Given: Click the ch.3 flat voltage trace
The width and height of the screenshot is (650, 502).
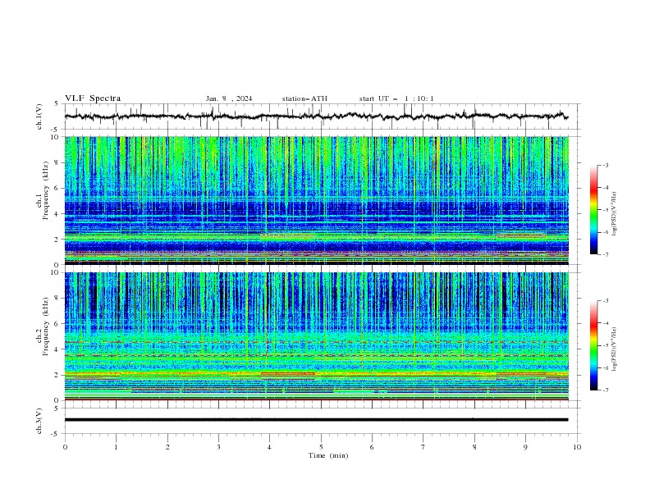Looking at the screenshot, I should point(316,420).
